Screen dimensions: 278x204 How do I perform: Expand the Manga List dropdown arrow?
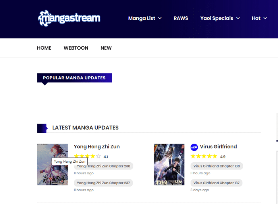pos(160,18)
